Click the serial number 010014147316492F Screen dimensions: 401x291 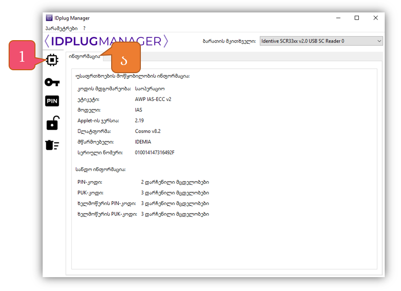pos(155,152)
